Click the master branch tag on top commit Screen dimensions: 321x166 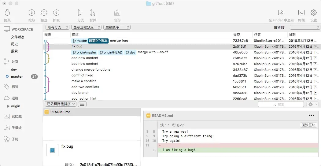(x=79, y=41)
